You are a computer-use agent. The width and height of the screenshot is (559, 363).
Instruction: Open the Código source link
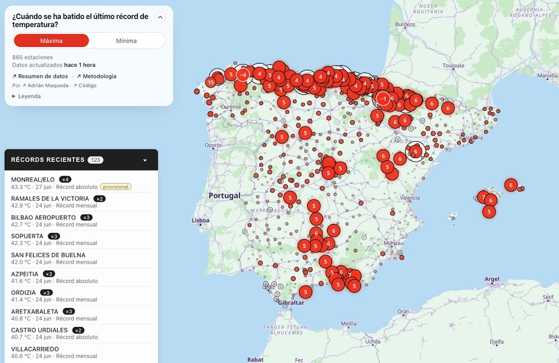point(85,85)
